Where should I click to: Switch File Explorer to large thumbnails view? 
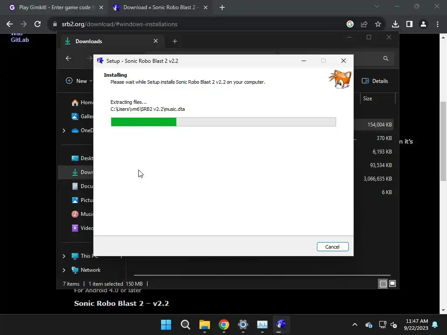click(392, 284)
